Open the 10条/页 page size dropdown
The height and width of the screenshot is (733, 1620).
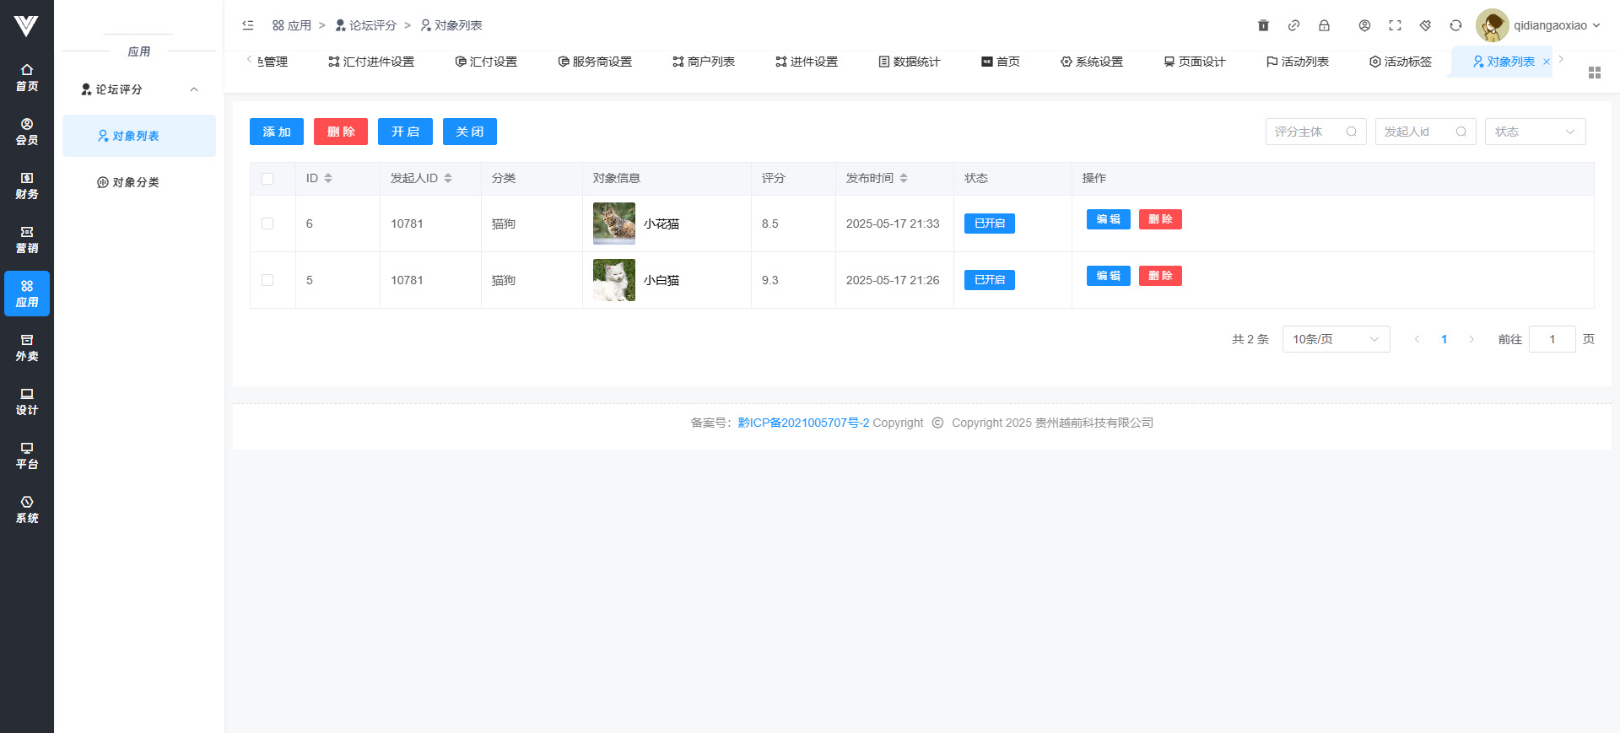click(x=1335, y=339)
